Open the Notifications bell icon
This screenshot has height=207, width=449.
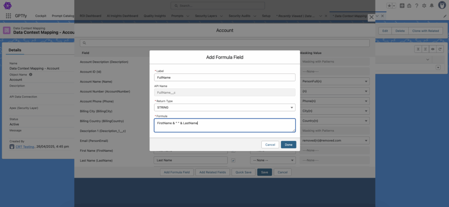(431, 6)
